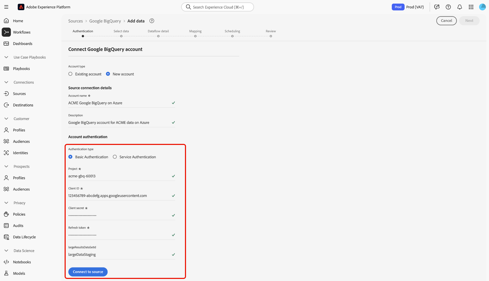Click the Policies hand icon

(x=6, y=214)
